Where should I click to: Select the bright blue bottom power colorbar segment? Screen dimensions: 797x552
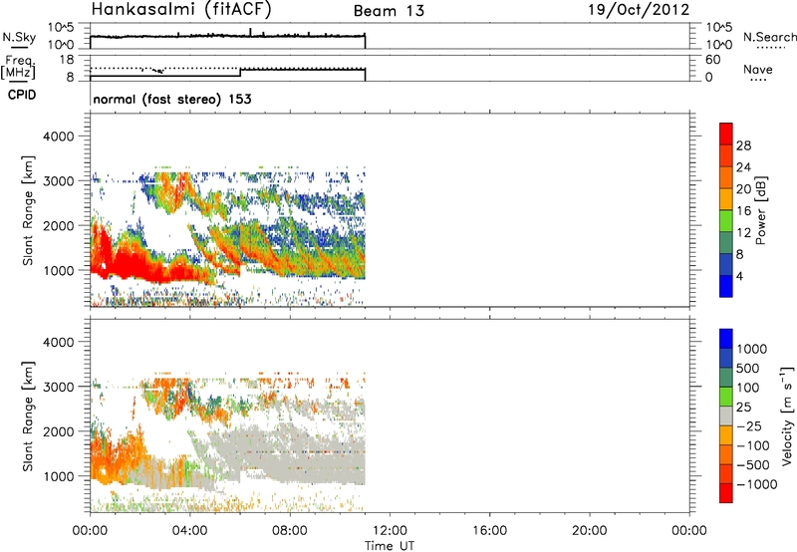[726, 286]
